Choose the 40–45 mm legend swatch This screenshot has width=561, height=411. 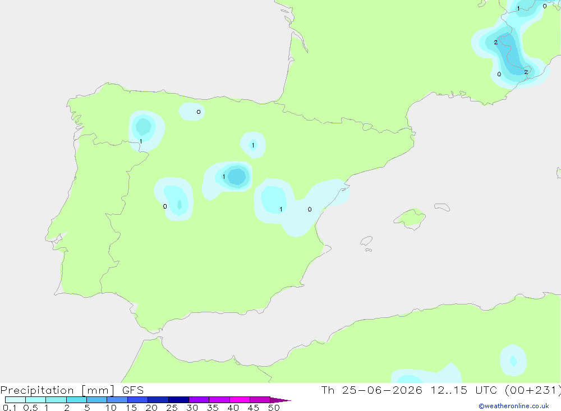(x=240, y=400)
